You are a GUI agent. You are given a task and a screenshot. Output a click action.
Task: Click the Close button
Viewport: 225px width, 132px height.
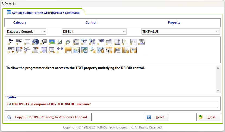(x=209, y=117)
